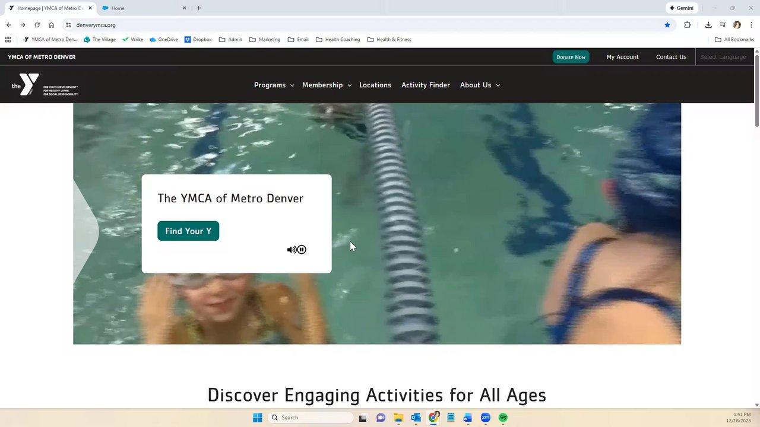
Task: Open Contact Us link
Action: (671, 57)
